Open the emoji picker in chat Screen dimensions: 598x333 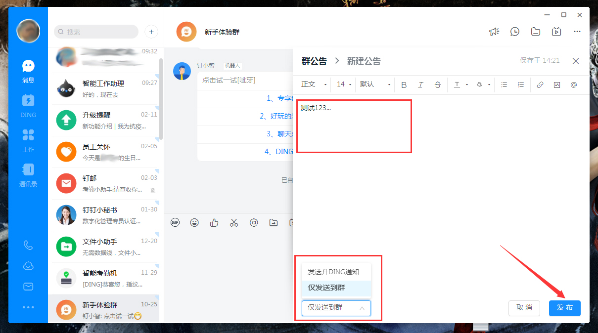pyautogui.click(x=194, y=222)
